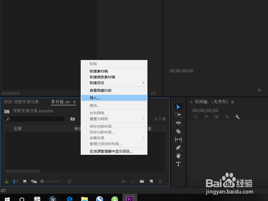Add marker in program monitor
268x201 pixels.
(259, 90)
